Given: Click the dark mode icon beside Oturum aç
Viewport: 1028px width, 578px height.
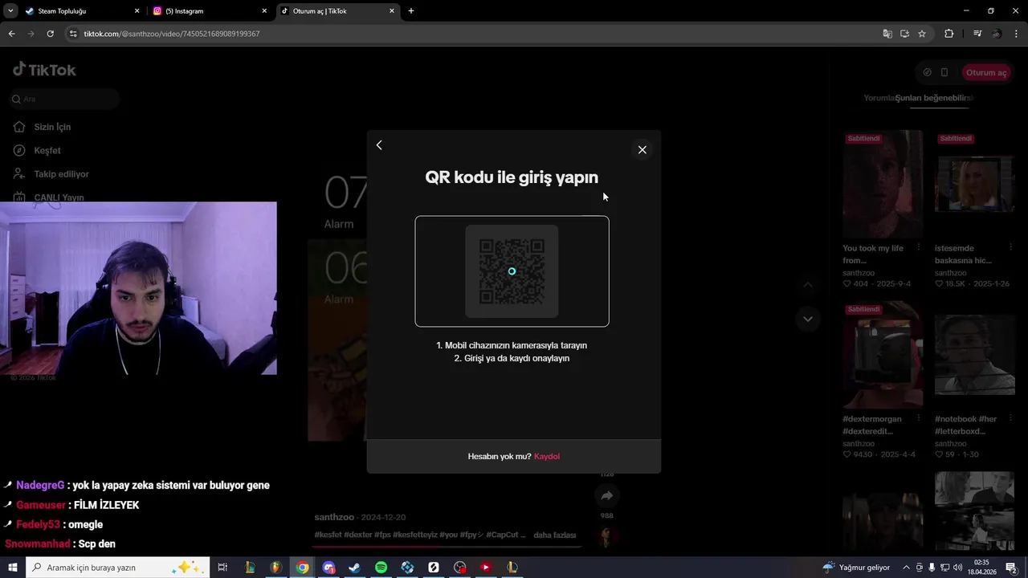Looking at the screenshot, I should tap(927, 72).
